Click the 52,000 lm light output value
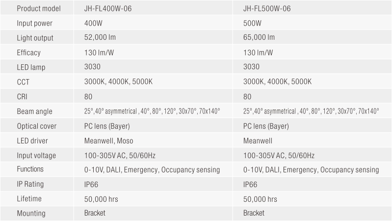The width and height of the screenshot is (392, 221). click(x=100, y=38)
